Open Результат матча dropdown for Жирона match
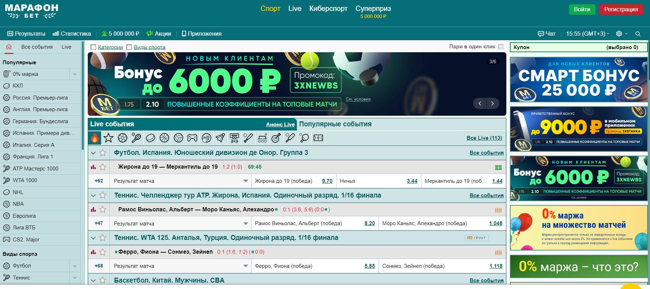650x289 pixels. [x=246, y=181]
